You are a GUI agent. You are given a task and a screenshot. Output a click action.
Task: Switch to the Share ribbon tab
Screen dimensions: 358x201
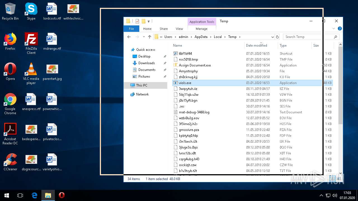164,29
